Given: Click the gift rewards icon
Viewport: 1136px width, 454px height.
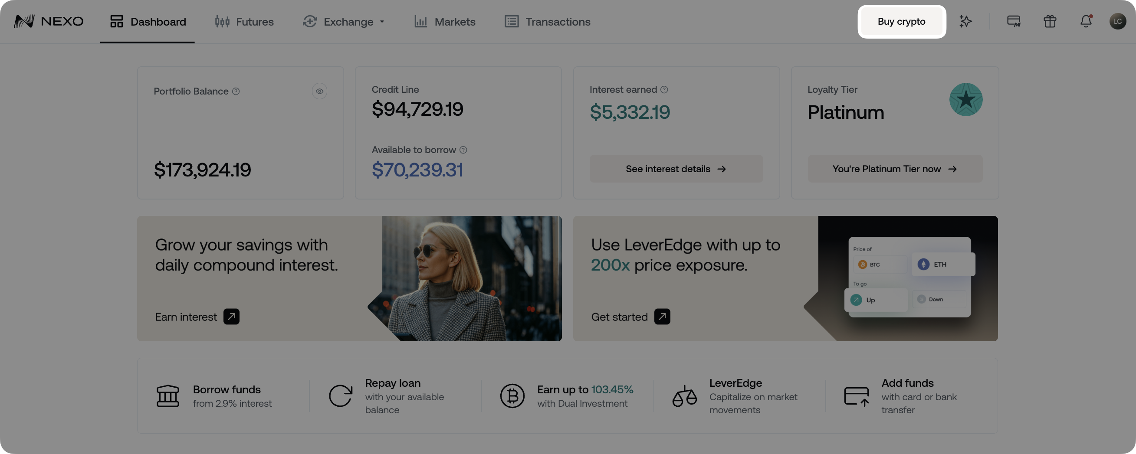Looking at the screenshot, I should point(1050,21).
